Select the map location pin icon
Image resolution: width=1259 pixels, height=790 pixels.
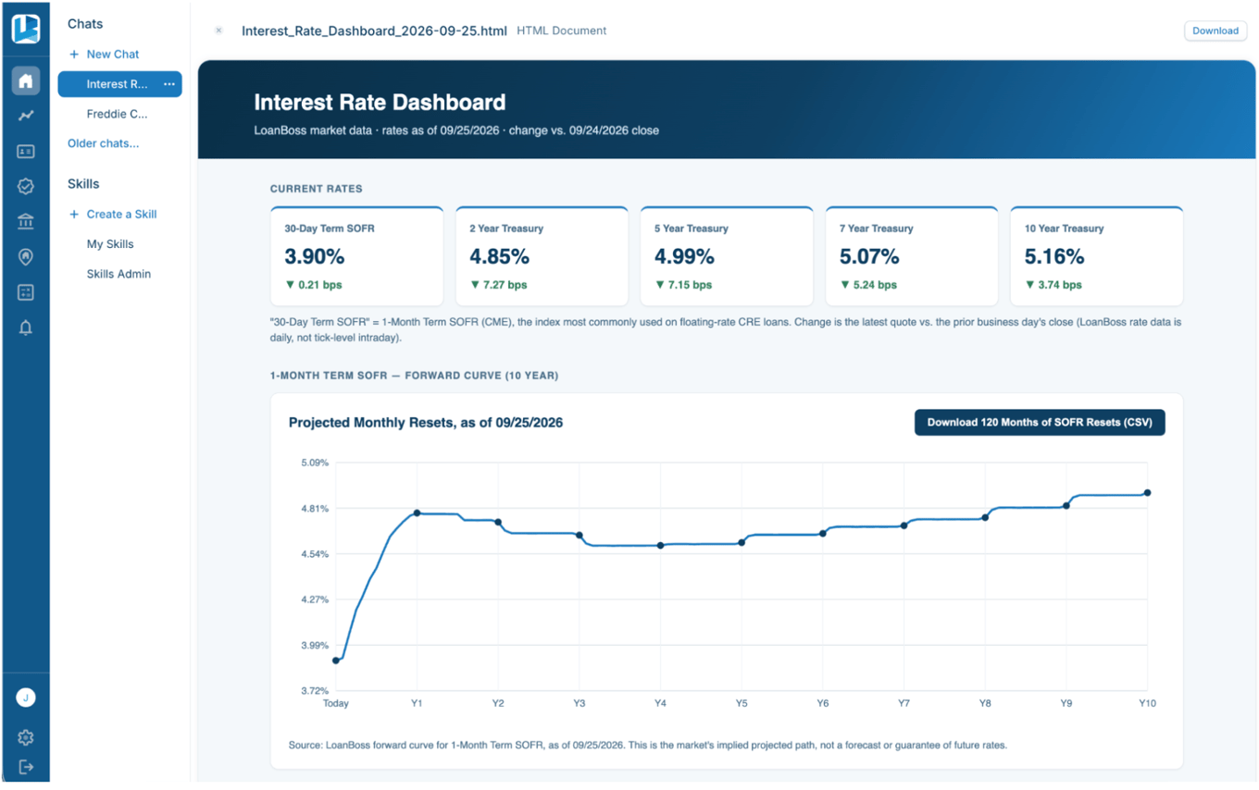coord(26,257)
